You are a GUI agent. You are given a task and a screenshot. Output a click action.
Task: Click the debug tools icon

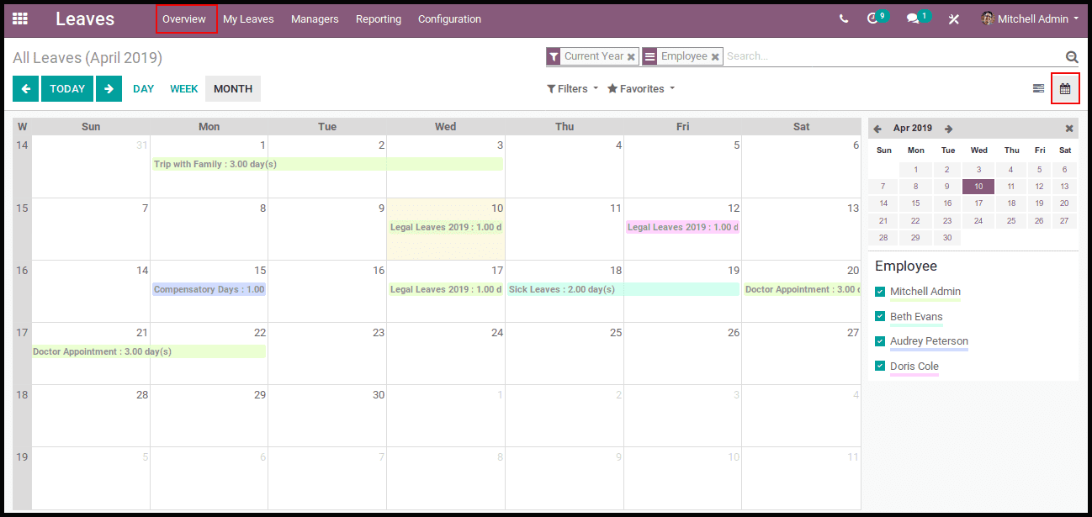954,18
